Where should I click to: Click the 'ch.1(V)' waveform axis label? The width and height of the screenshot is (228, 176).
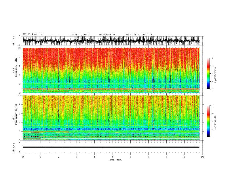click(14, 41)
